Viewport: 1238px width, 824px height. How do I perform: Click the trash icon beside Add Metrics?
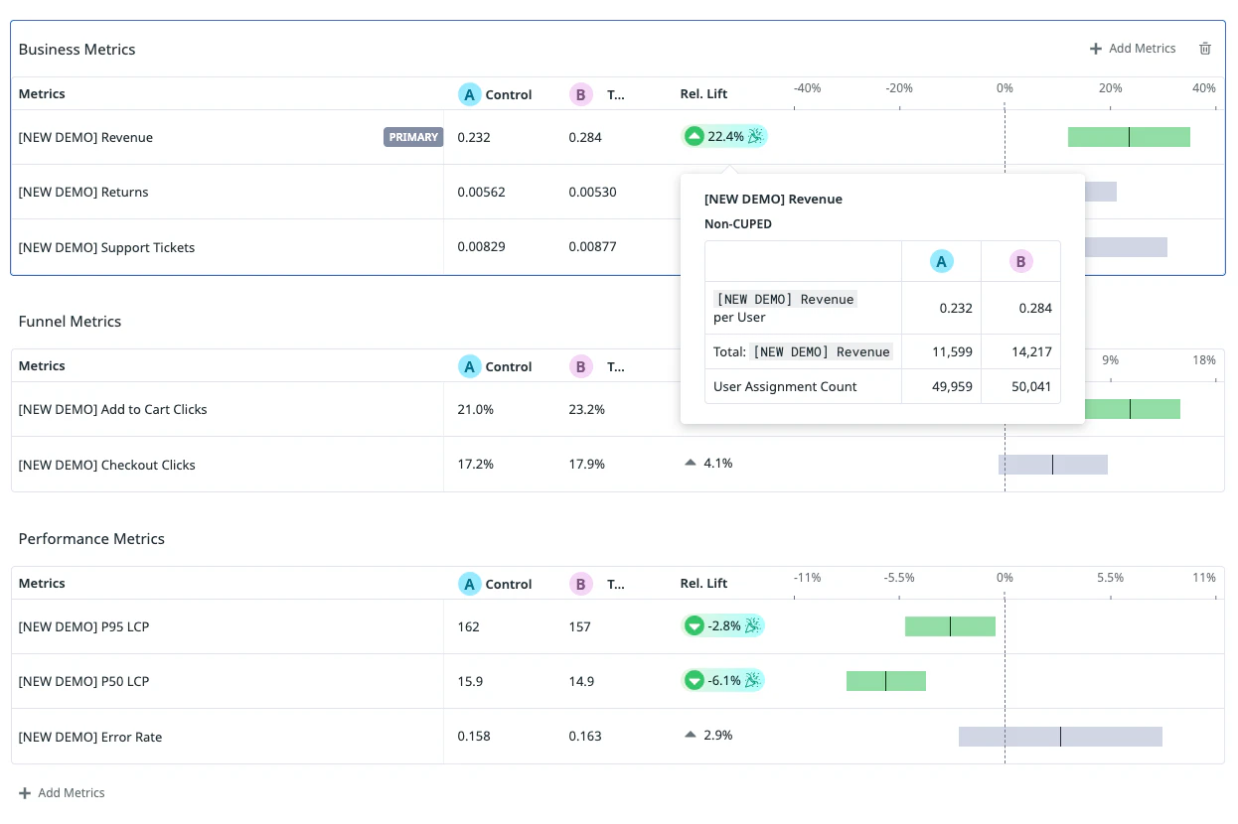click(x=1204, y=48)
